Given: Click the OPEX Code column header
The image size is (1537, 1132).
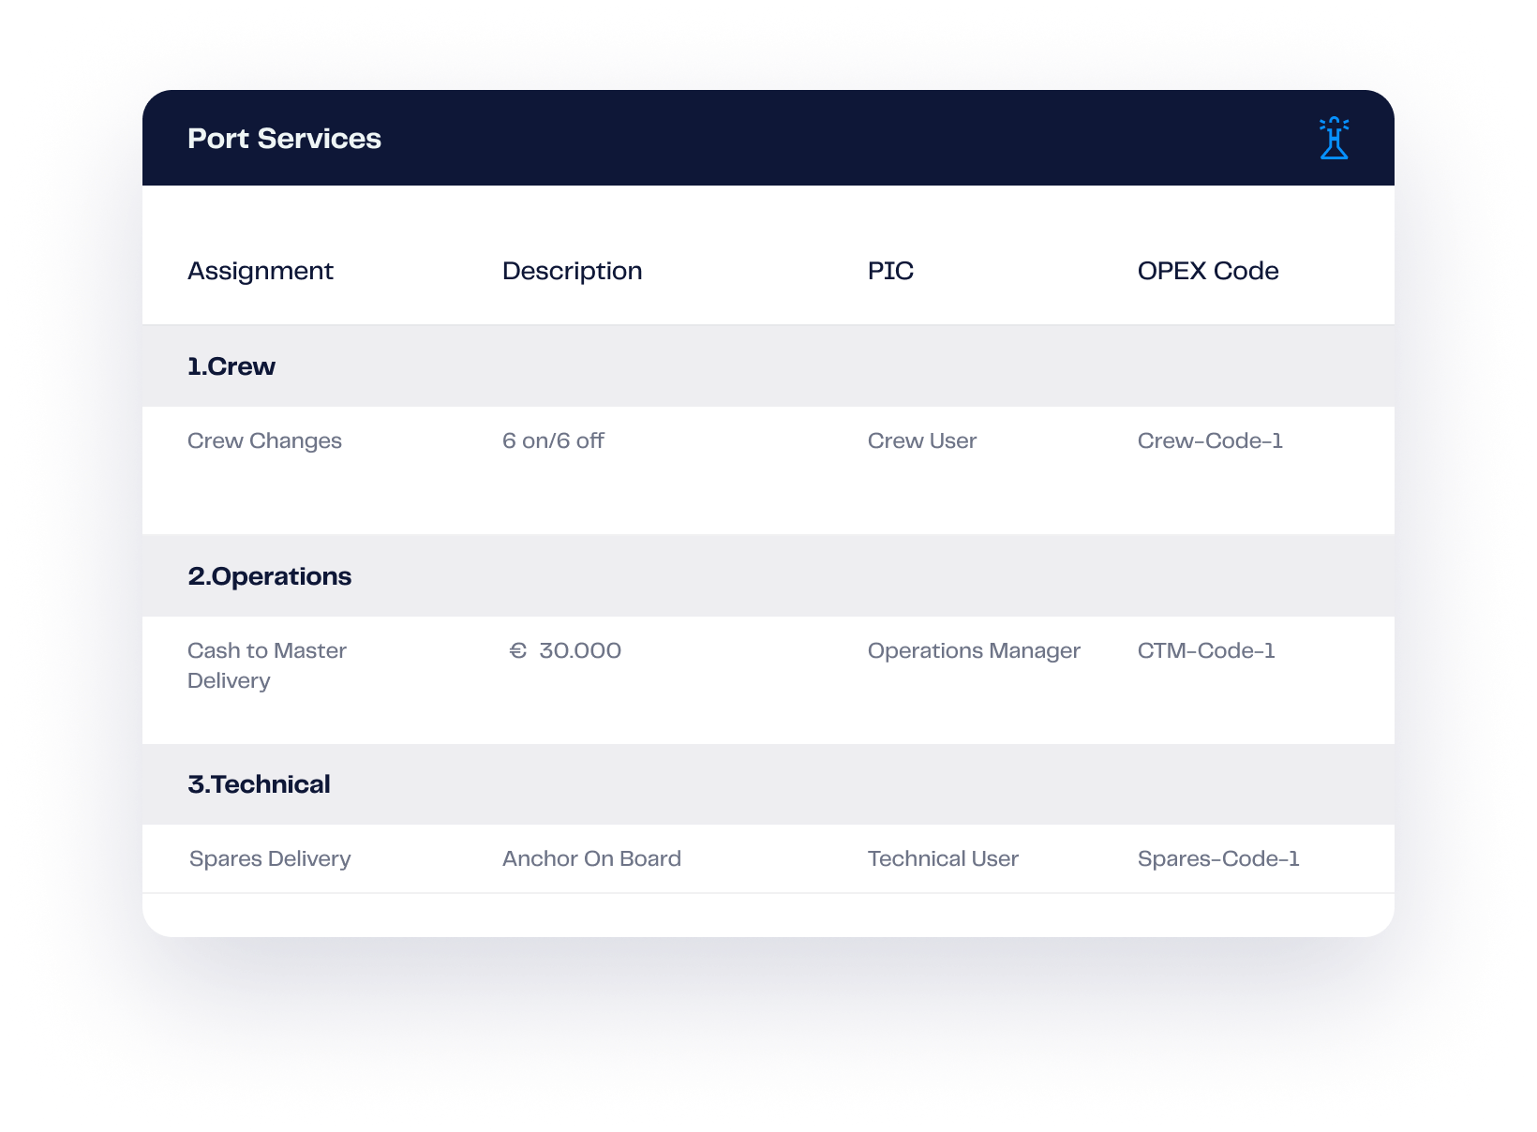Looking at the screenshot, I should [1207, 271].
